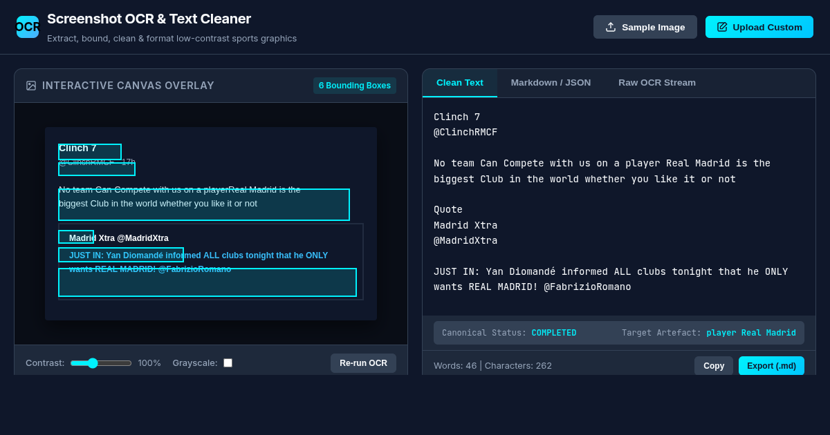Click the 'Clinch 7' line in Clean Text
The height and width of the screenshot is (435, 830).
[x=456, y=117]
